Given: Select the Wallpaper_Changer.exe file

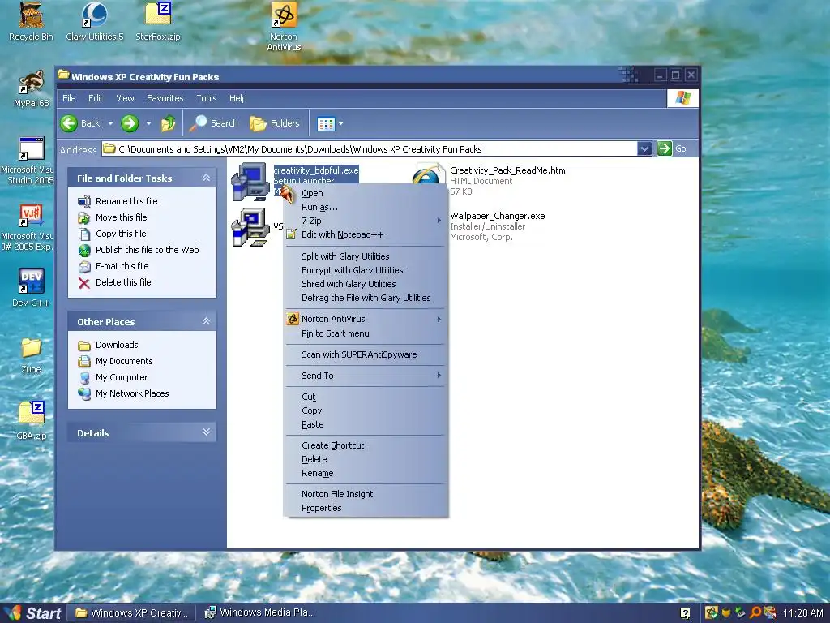Looking at the screenshot, I should pyautogui.click(x=497, y=216).
